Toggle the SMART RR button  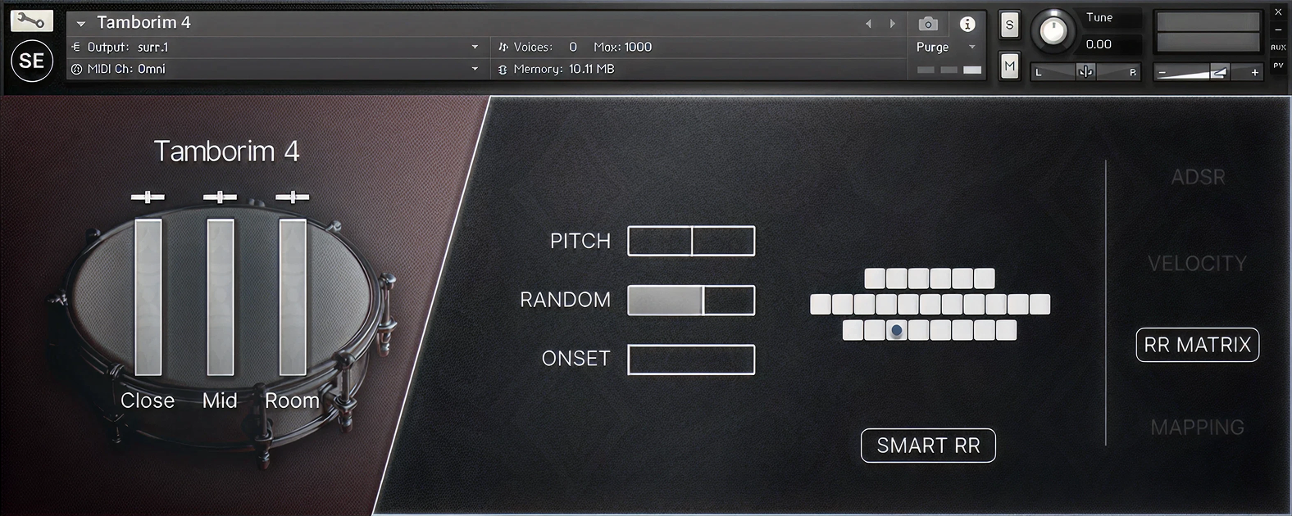pyautogui.click(x=928, y=446)
